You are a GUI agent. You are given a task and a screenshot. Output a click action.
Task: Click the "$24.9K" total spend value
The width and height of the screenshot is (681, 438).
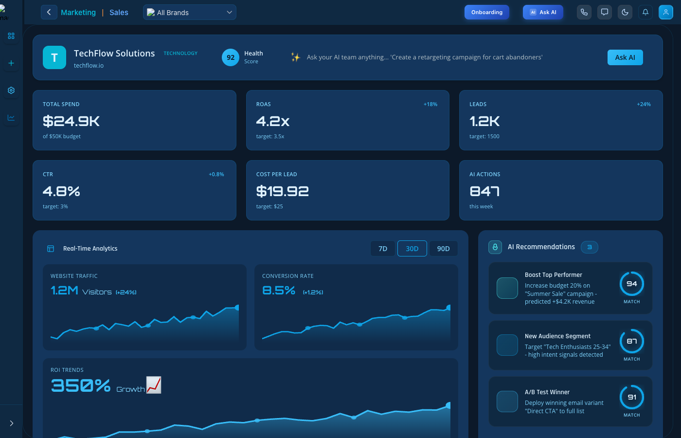71,121
